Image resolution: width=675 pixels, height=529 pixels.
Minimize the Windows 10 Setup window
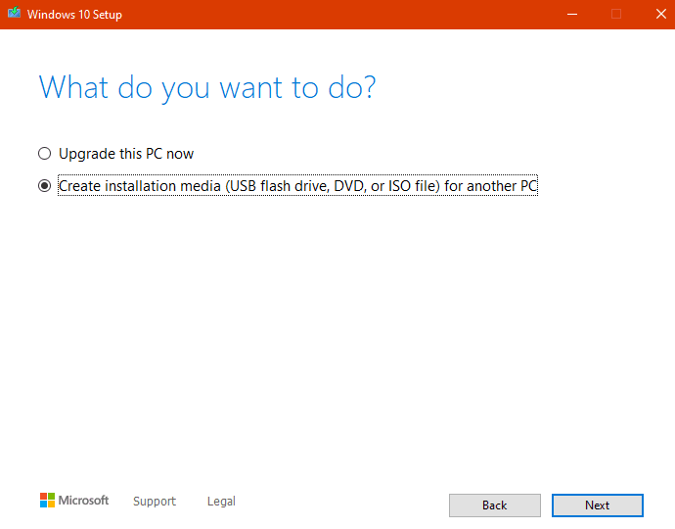[x=572, y=15]
